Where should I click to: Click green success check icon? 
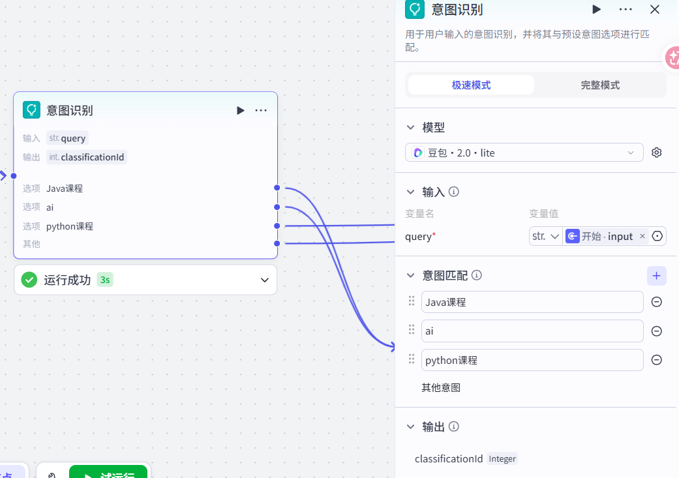point(29,280)
